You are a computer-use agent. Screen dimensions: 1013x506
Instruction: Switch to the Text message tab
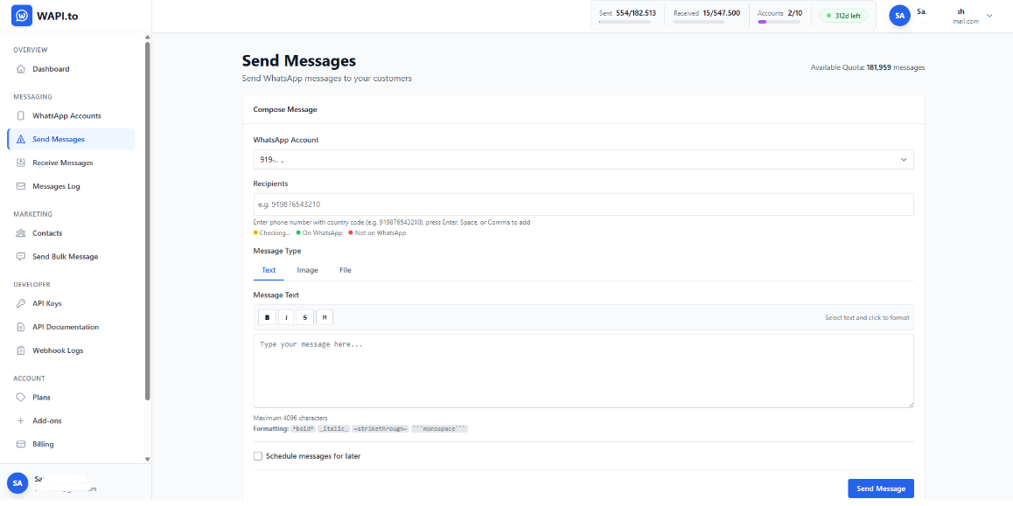pos(269,270)
